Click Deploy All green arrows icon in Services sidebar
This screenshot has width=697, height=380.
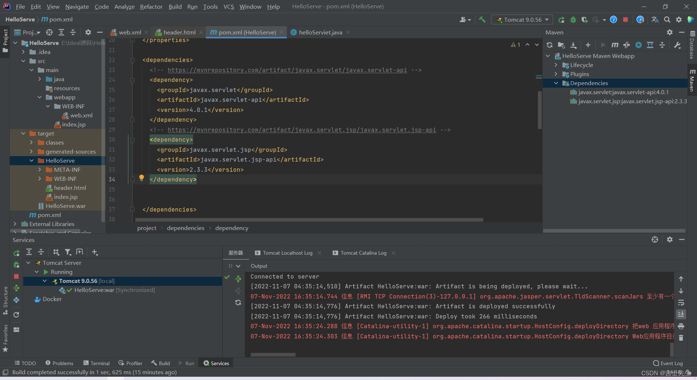point(16,288)
